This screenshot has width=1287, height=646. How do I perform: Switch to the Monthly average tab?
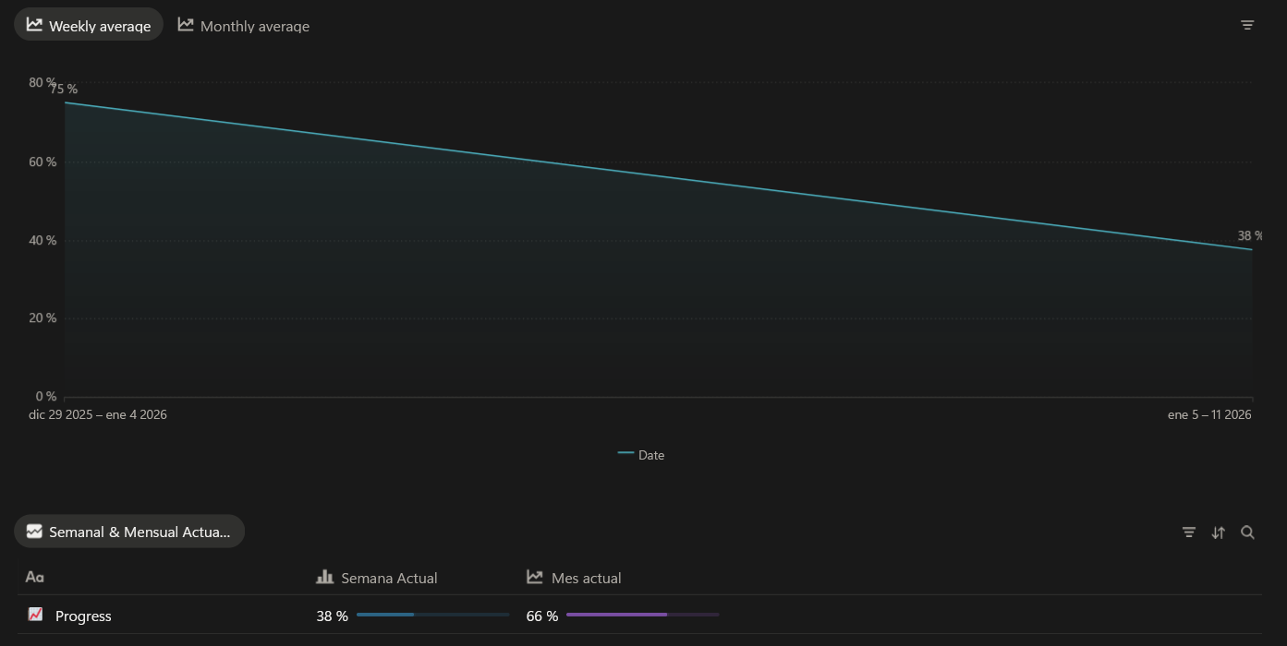point(243,25)
